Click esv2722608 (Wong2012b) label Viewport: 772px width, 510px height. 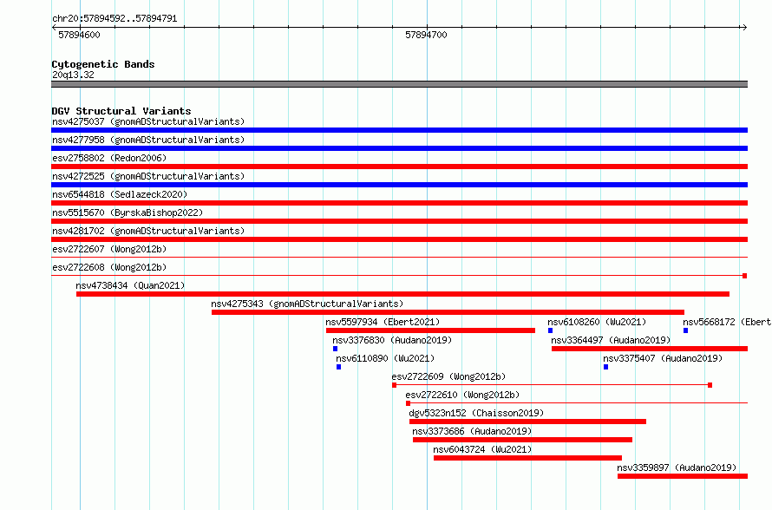click(x=109, y=267)
